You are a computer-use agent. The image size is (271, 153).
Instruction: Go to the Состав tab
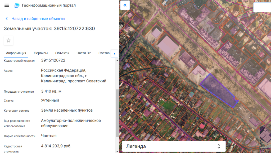tap(104, 53)
